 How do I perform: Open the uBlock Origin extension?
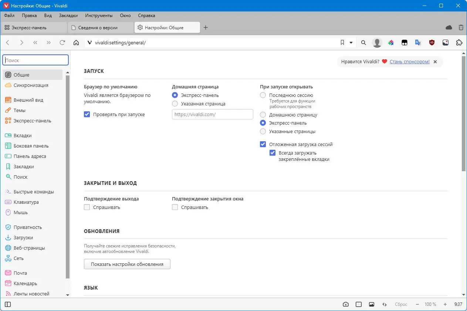432,43
